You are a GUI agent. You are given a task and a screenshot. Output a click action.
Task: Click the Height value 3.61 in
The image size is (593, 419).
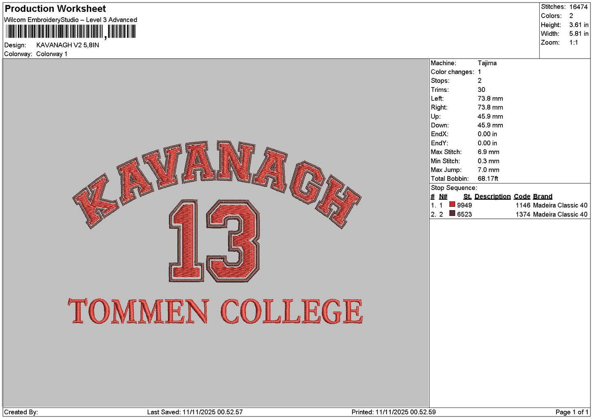point(579,25)
